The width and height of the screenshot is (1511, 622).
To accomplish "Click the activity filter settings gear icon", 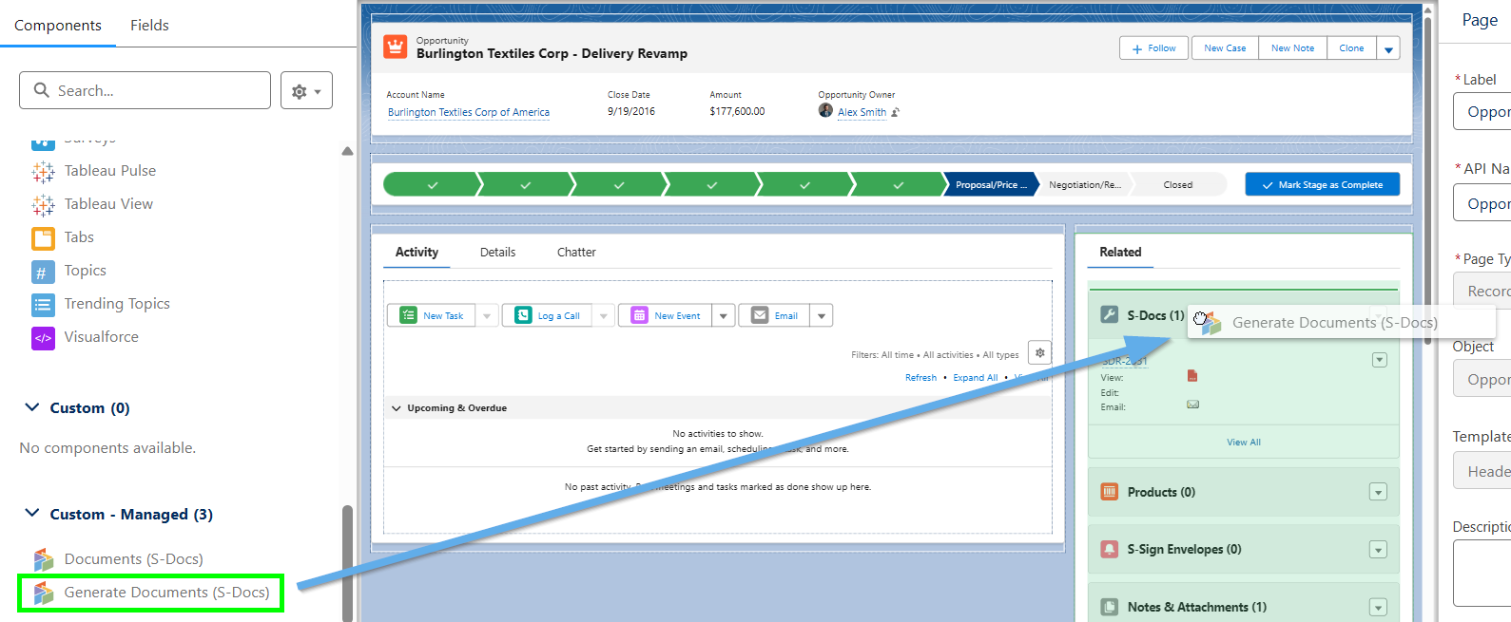I will [x=1039, y=353].
